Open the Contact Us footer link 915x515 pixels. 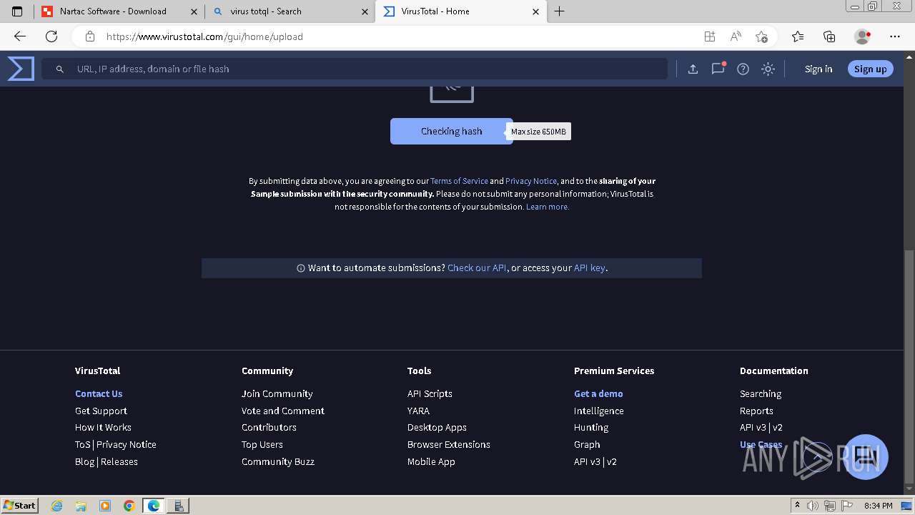(99, 394)
